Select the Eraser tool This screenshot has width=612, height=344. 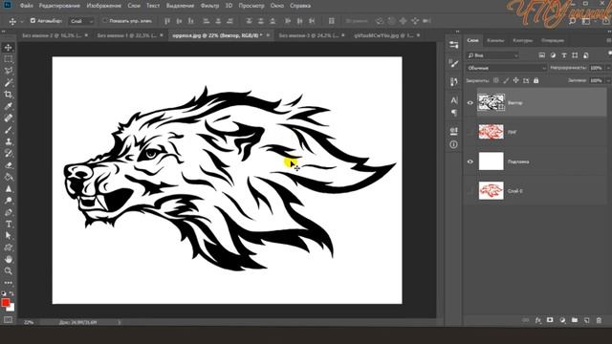(9, 165)
